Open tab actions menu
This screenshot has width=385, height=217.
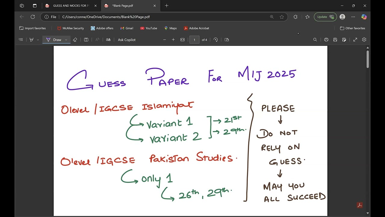point(35,6)
